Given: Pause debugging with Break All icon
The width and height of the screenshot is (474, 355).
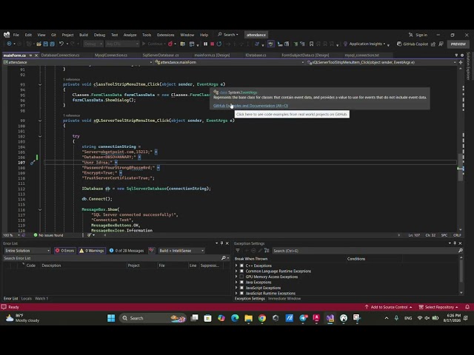Looking at the screenshot, I should (206, 44).
